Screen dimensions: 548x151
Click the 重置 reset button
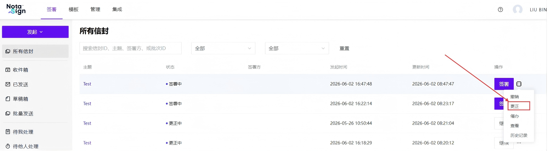[344, 49]
